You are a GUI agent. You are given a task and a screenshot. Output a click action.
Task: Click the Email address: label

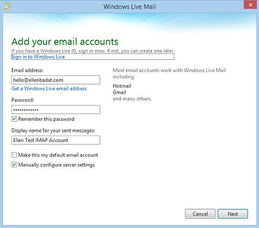pyautogui.click(x=27, y=70)
